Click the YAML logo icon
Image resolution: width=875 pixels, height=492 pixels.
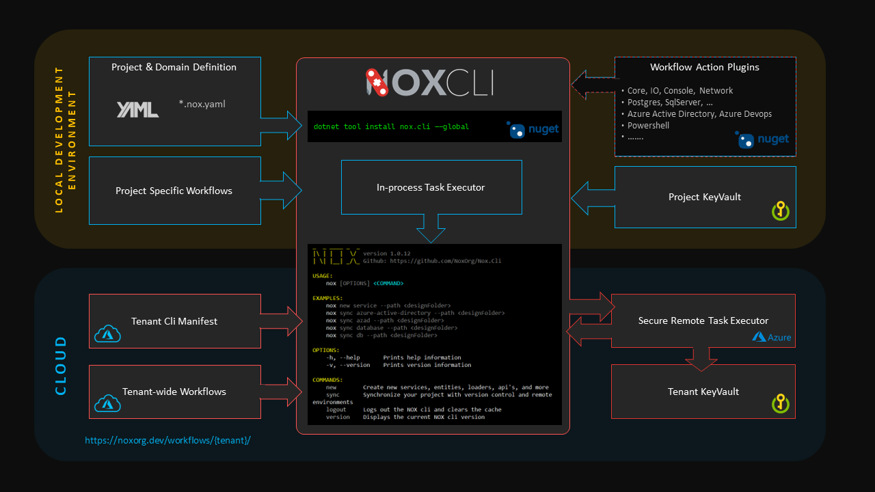point(137,109)
